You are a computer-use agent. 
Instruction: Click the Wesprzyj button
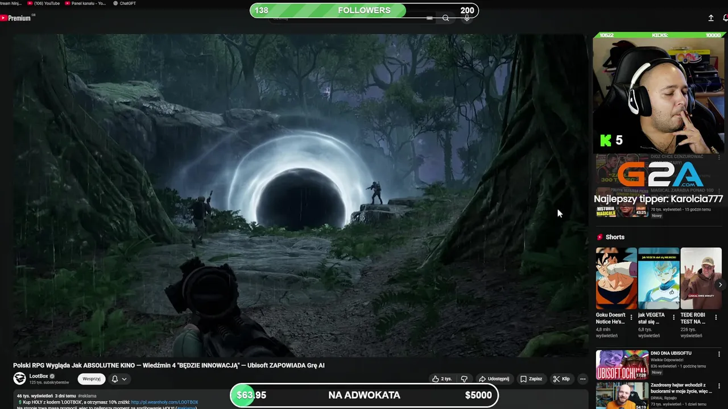pos(92,379)
